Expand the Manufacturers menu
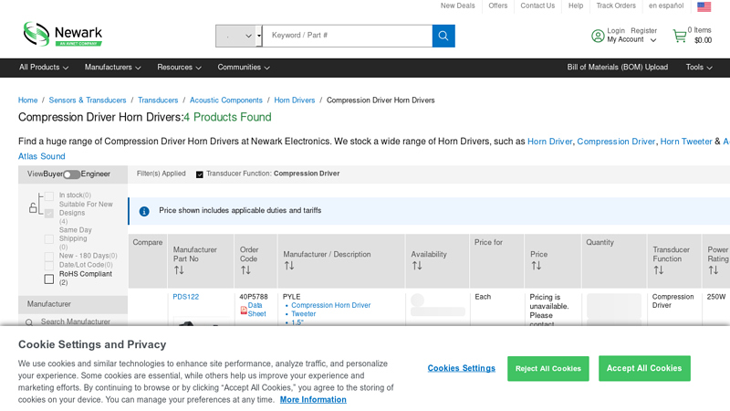The width and height of the screenshot is (730, 411). [112, 67]
